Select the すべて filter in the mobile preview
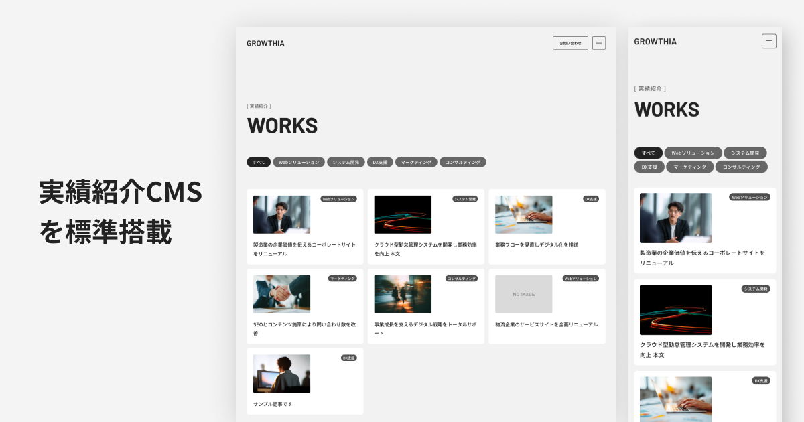Viewport: 804px width, 422px height. click(x=649, y=153)
